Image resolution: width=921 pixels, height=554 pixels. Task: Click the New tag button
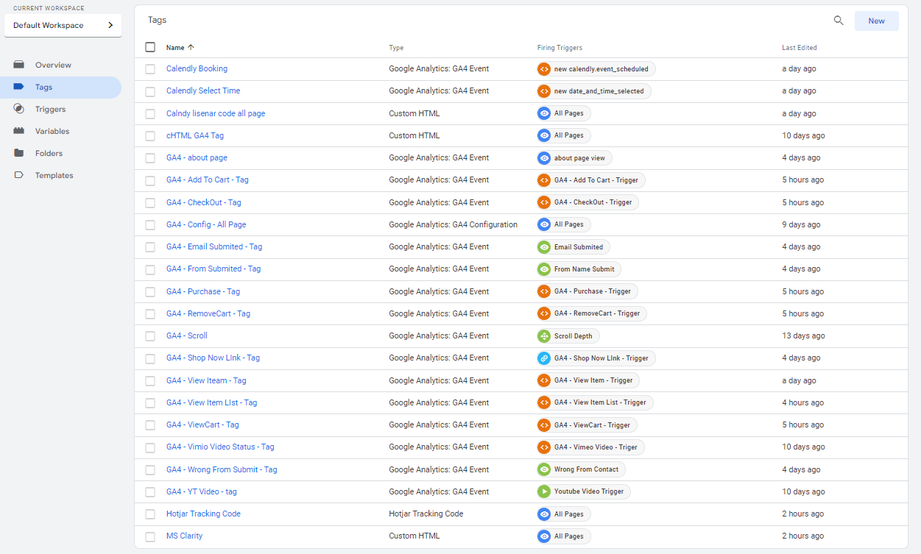[876, 21]
